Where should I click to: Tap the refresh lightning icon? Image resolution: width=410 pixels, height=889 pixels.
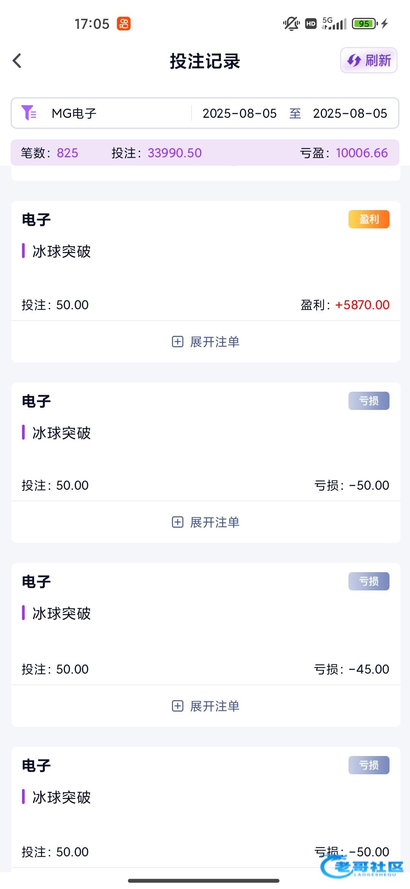pos(354,60)
